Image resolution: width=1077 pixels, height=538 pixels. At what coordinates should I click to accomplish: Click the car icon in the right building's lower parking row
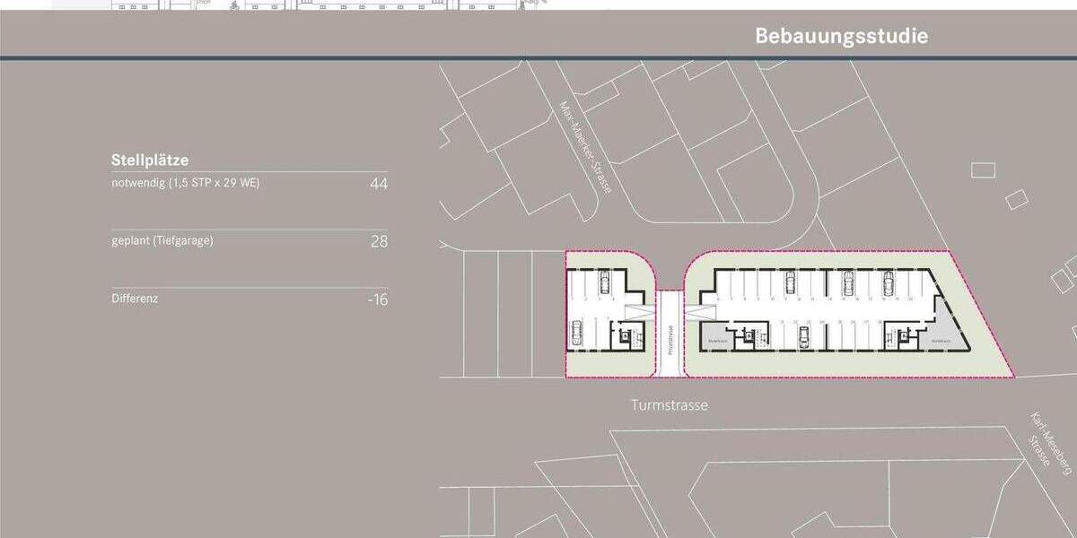[804, 336]
